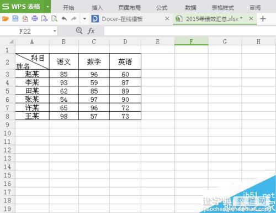This screenshot has width=276, height=213.
Task: Click the Export to PDF icon
Action: point(25,19)
